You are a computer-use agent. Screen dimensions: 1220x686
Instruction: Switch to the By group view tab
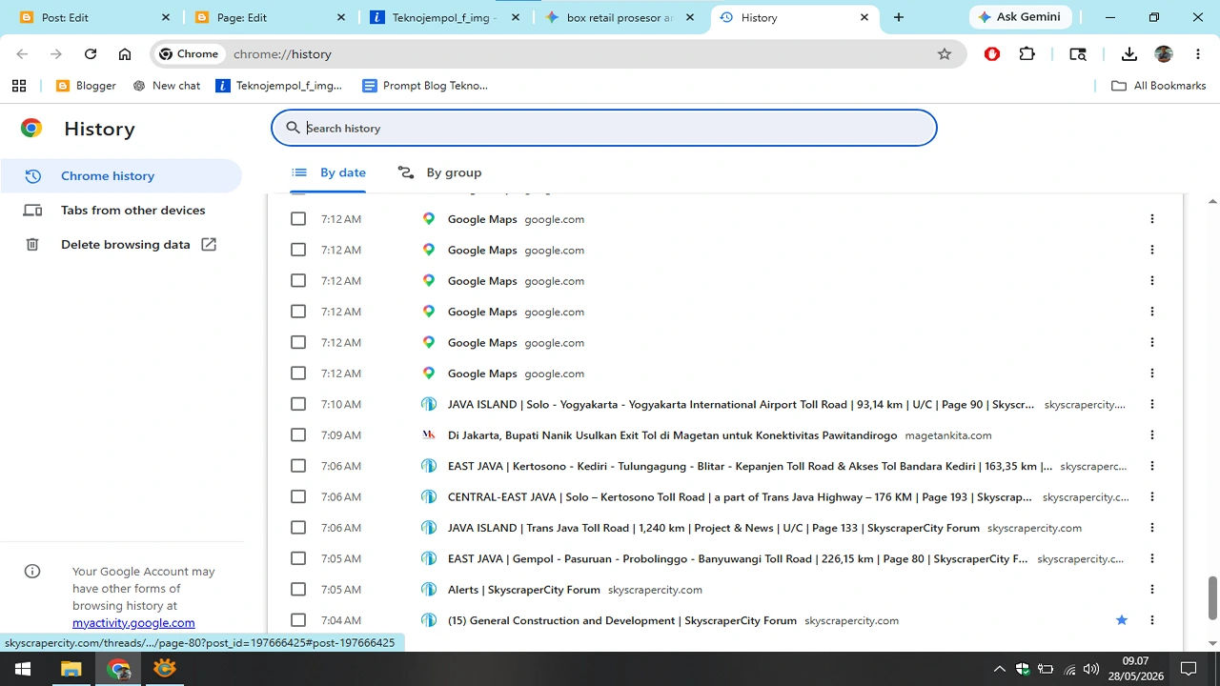[439, 172]
